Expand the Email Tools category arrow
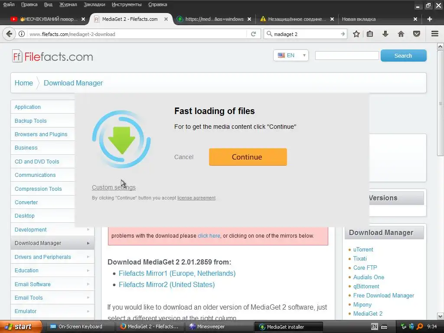The width and height of the screenshot is (444, 333). [88, 297]
